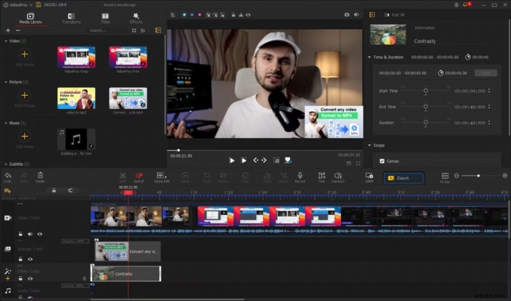This screenshot has width=511, height=301.
Task: Click the Record microphone icon in toolbar
Action: coord(300,175)
